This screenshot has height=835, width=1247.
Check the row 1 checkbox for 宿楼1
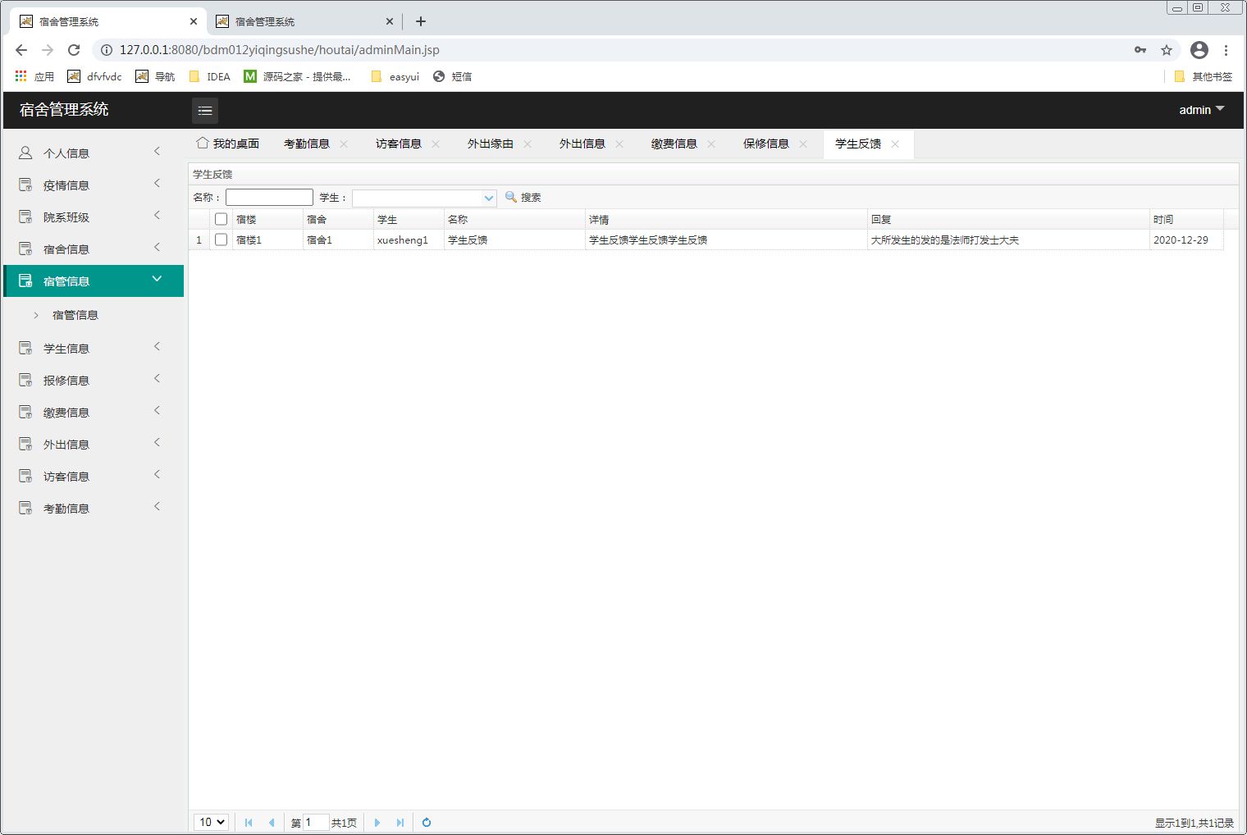coord(221,240)
